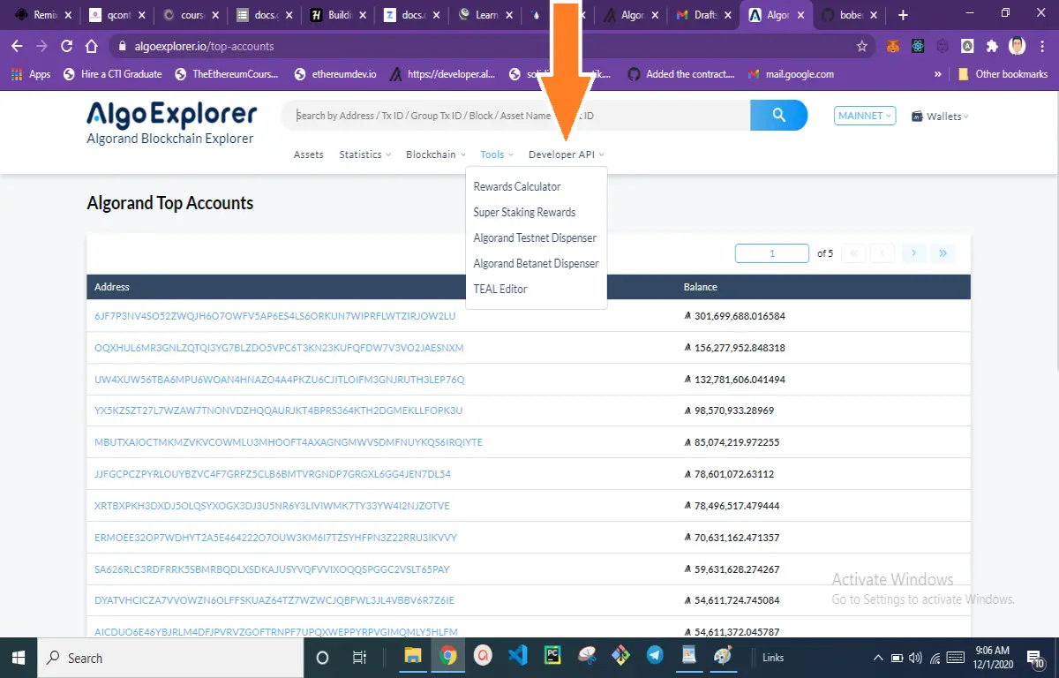
Task: Focus the explorer search box
Action: coord(516,115)
